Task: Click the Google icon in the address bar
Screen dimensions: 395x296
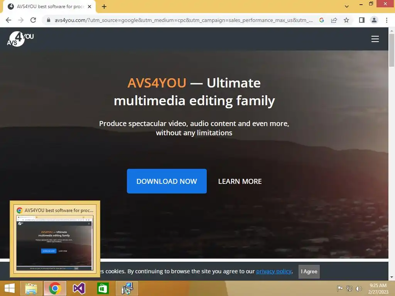Action: [x=321, y=20]
